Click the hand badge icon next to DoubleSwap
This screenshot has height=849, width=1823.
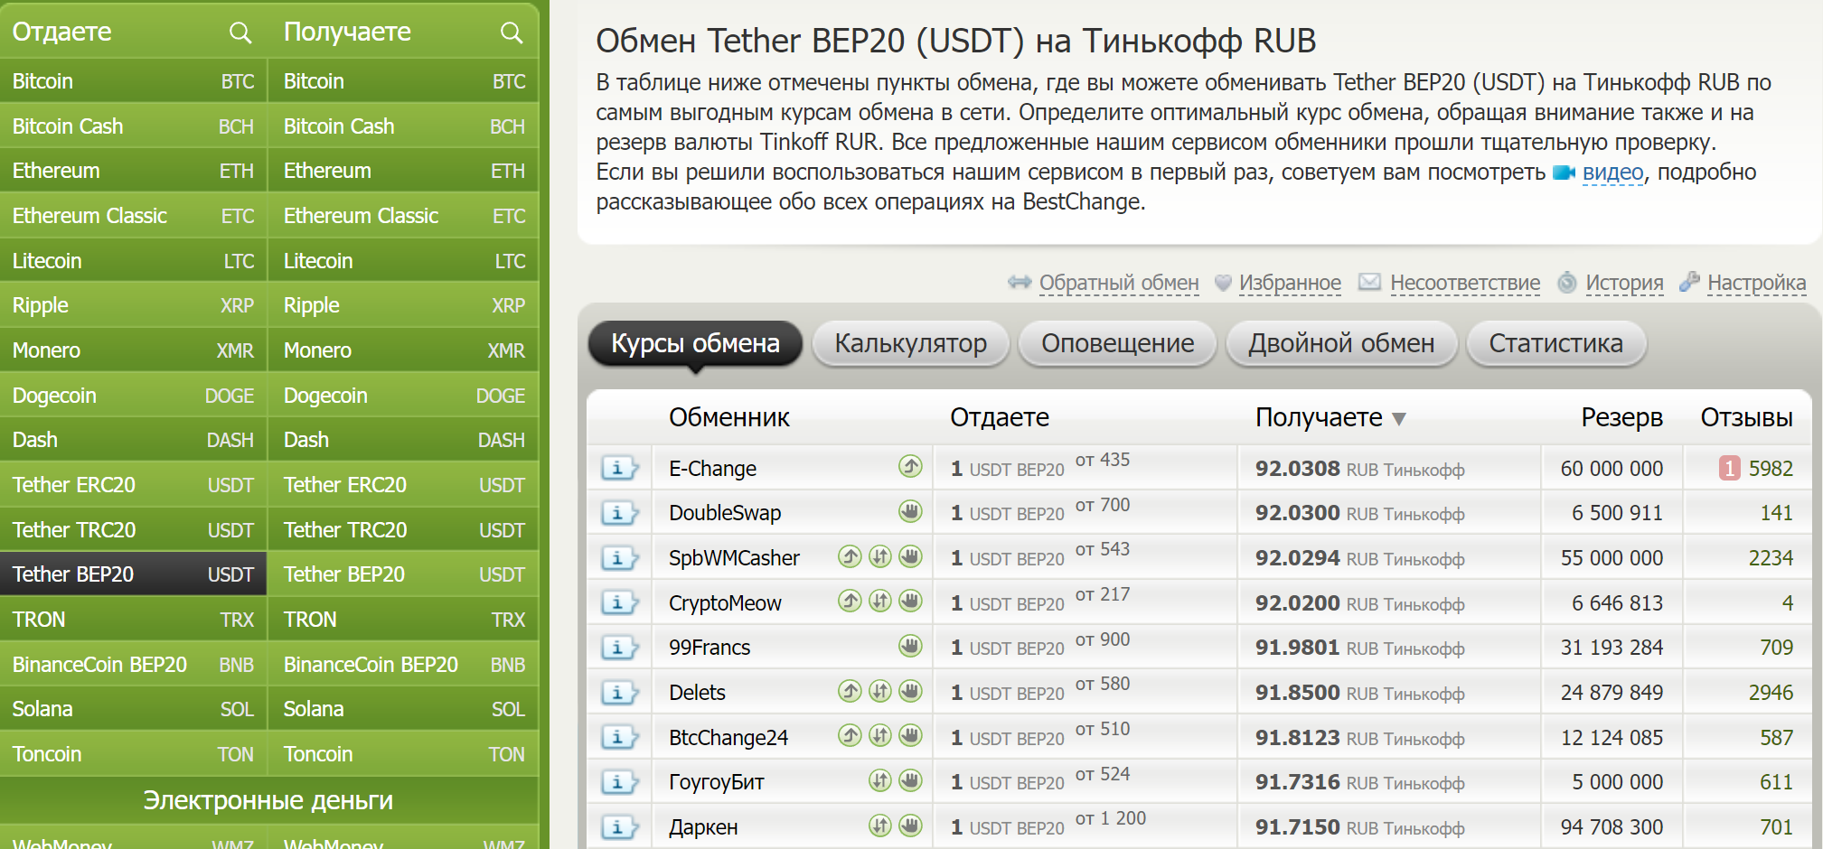[x=910, y=511]
